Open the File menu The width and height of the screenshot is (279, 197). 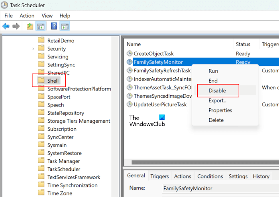(x=8, y=16)
